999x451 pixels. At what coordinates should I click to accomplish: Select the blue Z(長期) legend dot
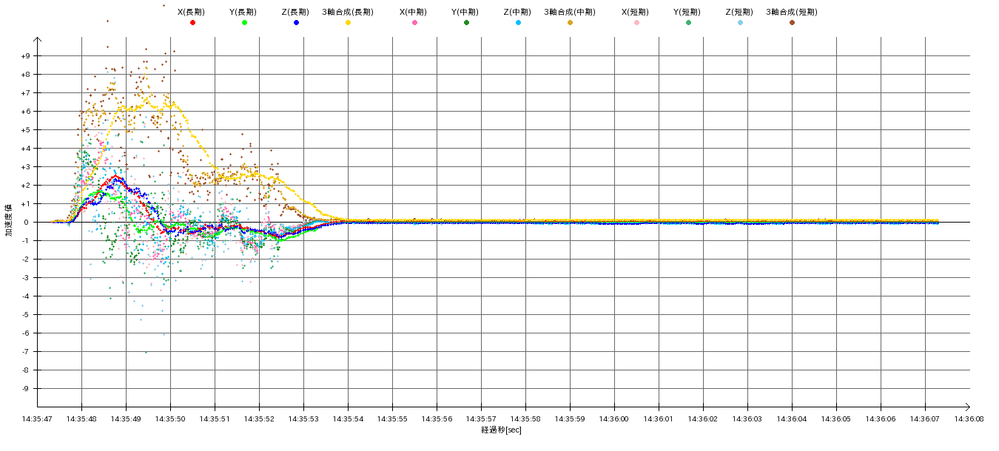coord(296,23)
